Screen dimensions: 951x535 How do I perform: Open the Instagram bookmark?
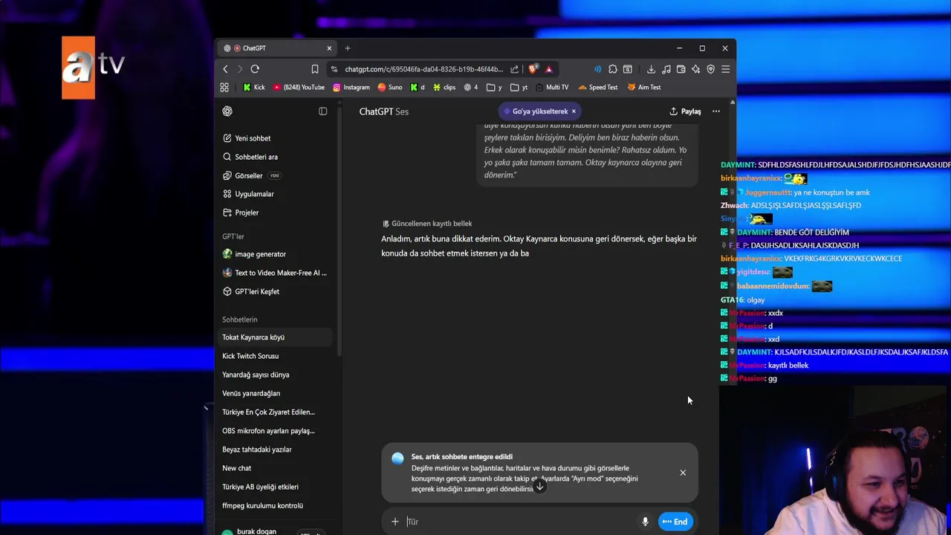click(351, 88)
